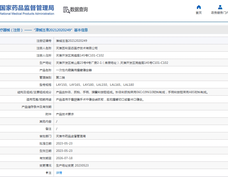Select registrant address 天津开发区洞庭路145号C101-C102

[80, 55]
